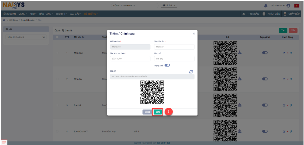Image resolution: width=304 pixels, height=145 pixels.
Task: Expand the BÁN HÀNG menu dropdown
Action: click(x=46, y=14)
